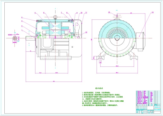Viewport: 163px width, 116px height.
Task: Click the shaft center circle in the end view
Action: pos(117,38)
